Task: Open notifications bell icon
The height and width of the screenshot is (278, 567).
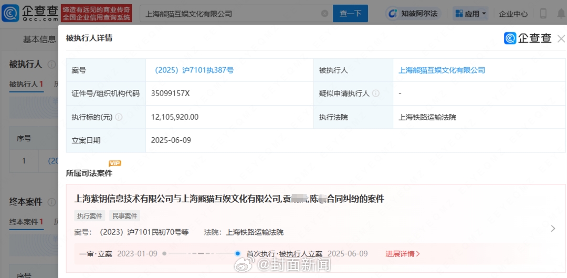Action: tap(561, 14)
